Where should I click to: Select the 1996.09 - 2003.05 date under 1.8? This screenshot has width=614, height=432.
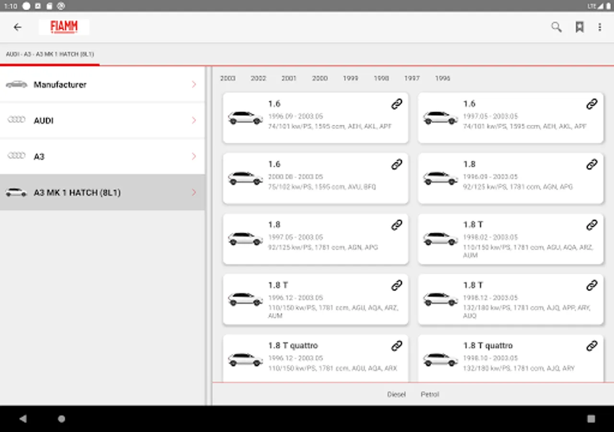click(x=491, y=177)
